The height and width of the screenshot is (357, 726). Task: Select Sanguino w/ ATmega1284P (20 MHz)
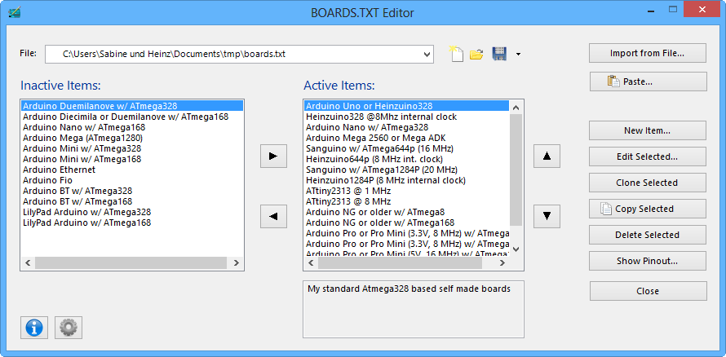point(406,170)
